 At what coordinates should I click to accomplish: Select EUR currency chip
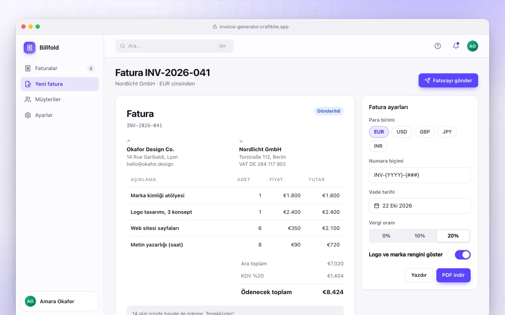click(x=379, y=132)
